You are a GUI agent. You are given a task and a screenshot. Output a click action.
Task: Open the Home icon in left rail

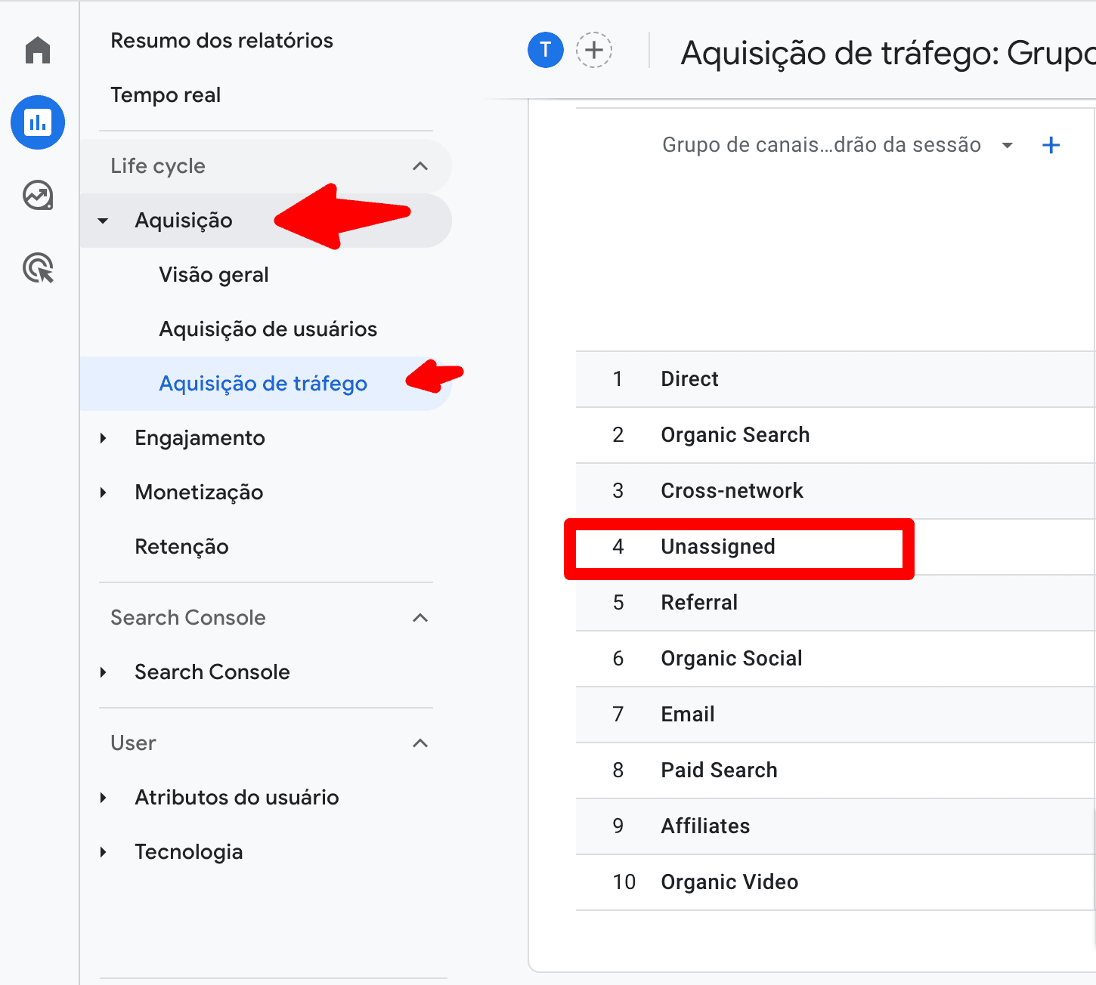[38, 51]
